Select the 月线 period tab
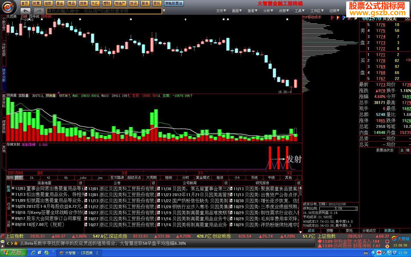This screenshot has height=257, width=411. tap(254, 178)
